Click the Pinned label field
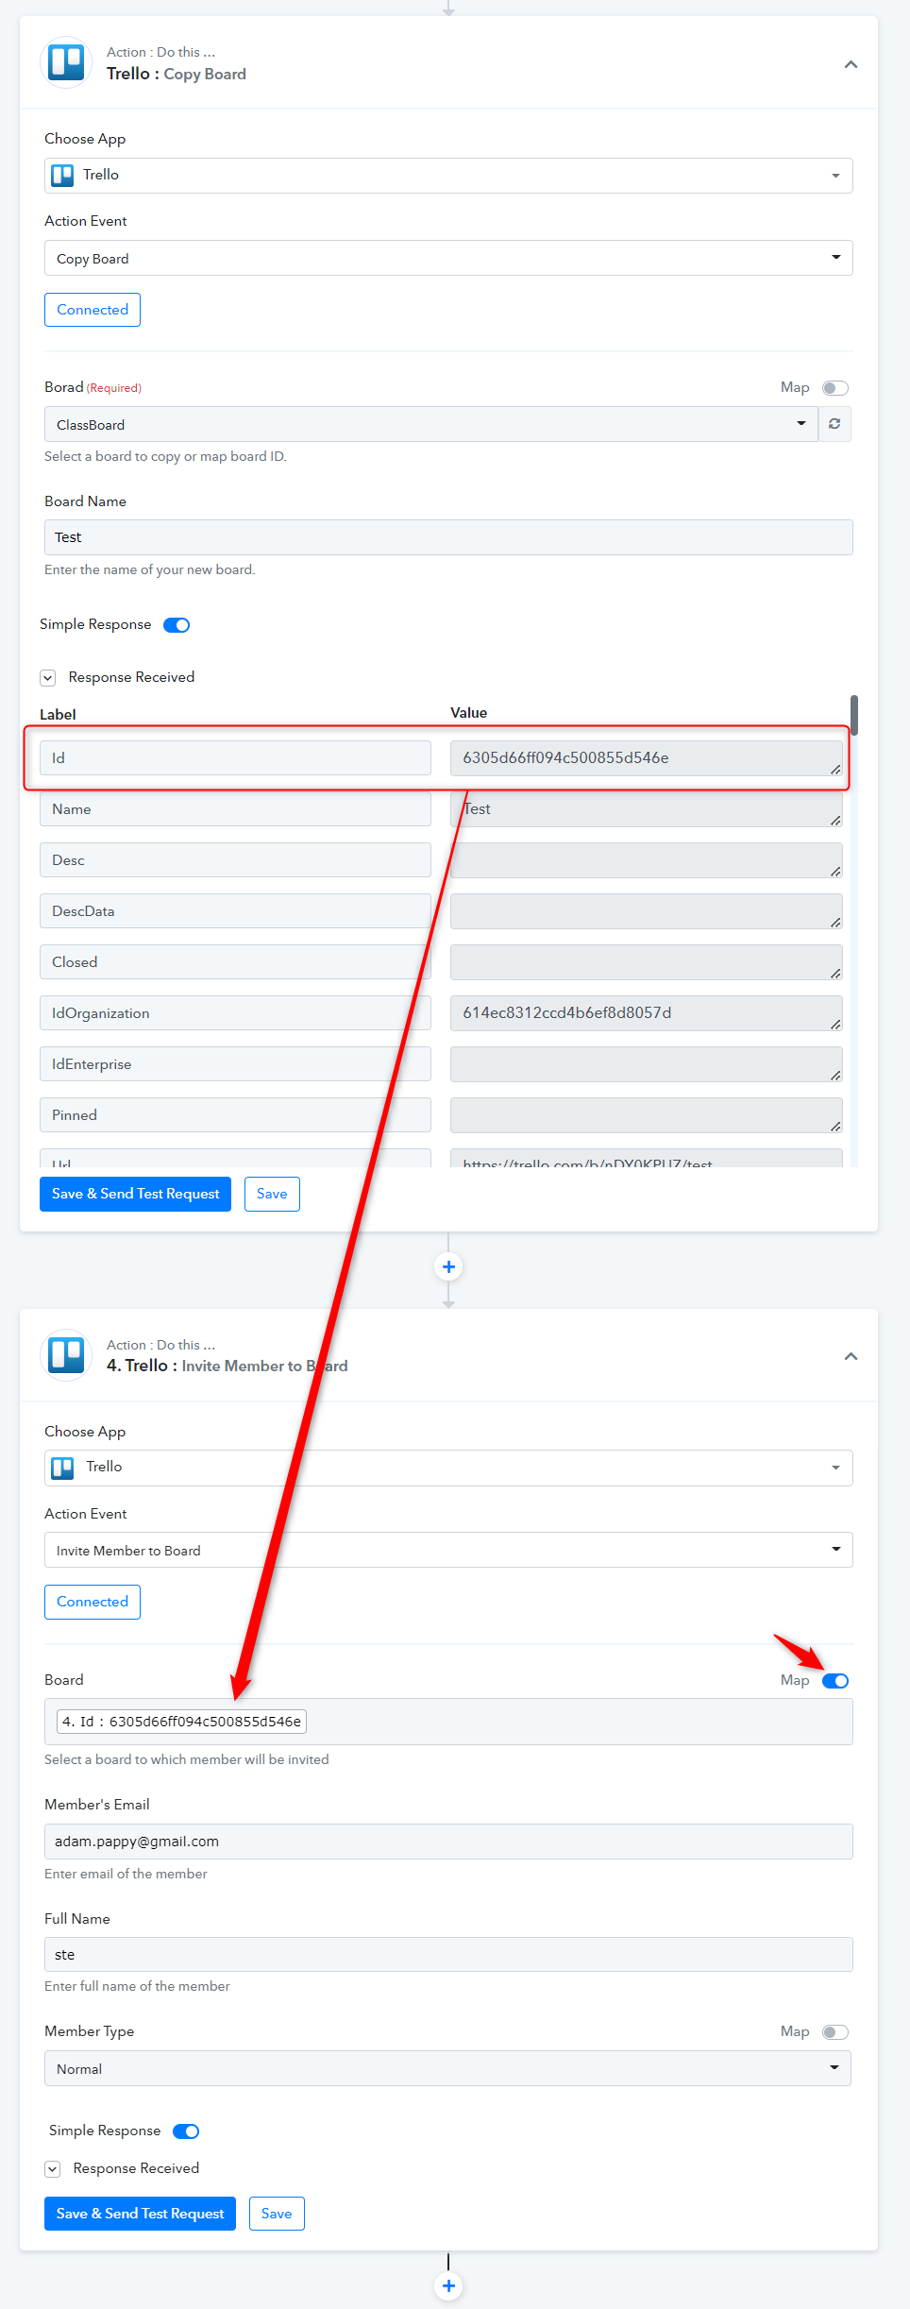 235,1115
